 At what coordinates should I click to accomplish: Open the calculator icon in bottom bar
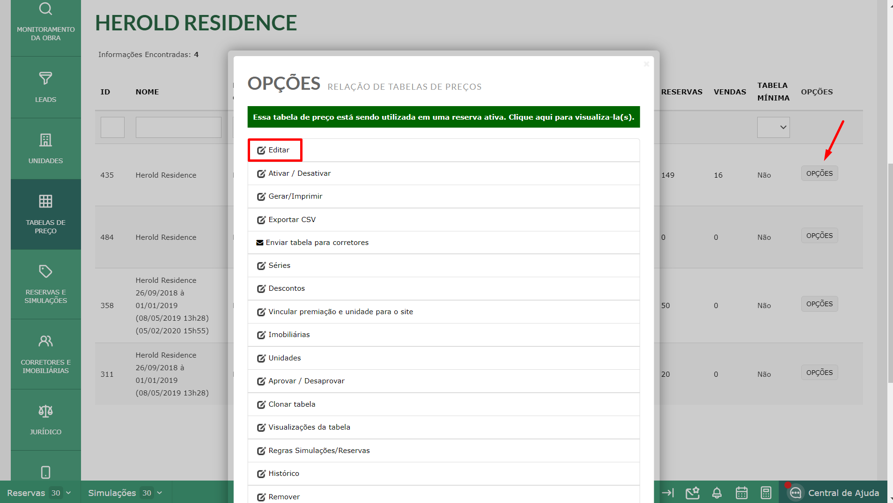(x=766, y=493)
